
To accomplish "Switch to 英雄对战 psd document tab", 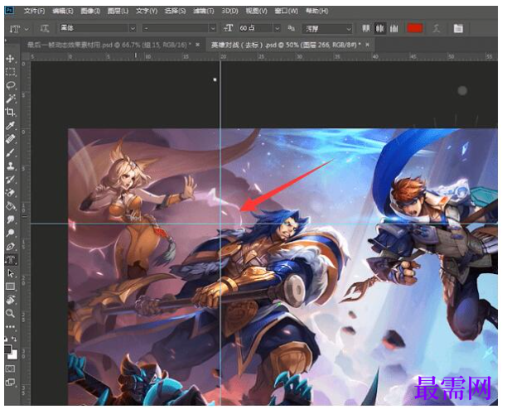I will click(x=286, y=45).
